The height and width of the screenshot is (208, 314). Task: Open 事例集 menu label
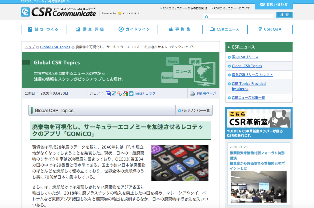point(183,29)
